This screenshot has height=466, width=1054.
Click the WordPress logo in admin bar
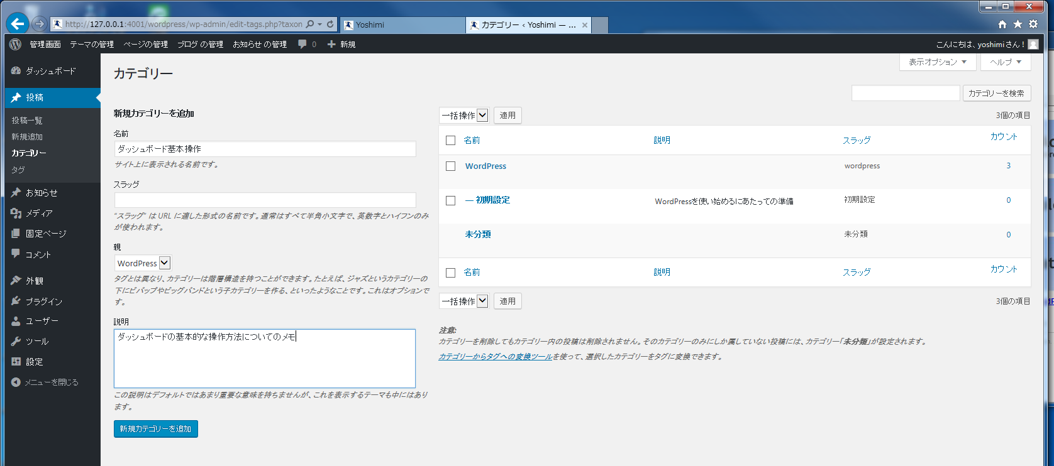15,44
